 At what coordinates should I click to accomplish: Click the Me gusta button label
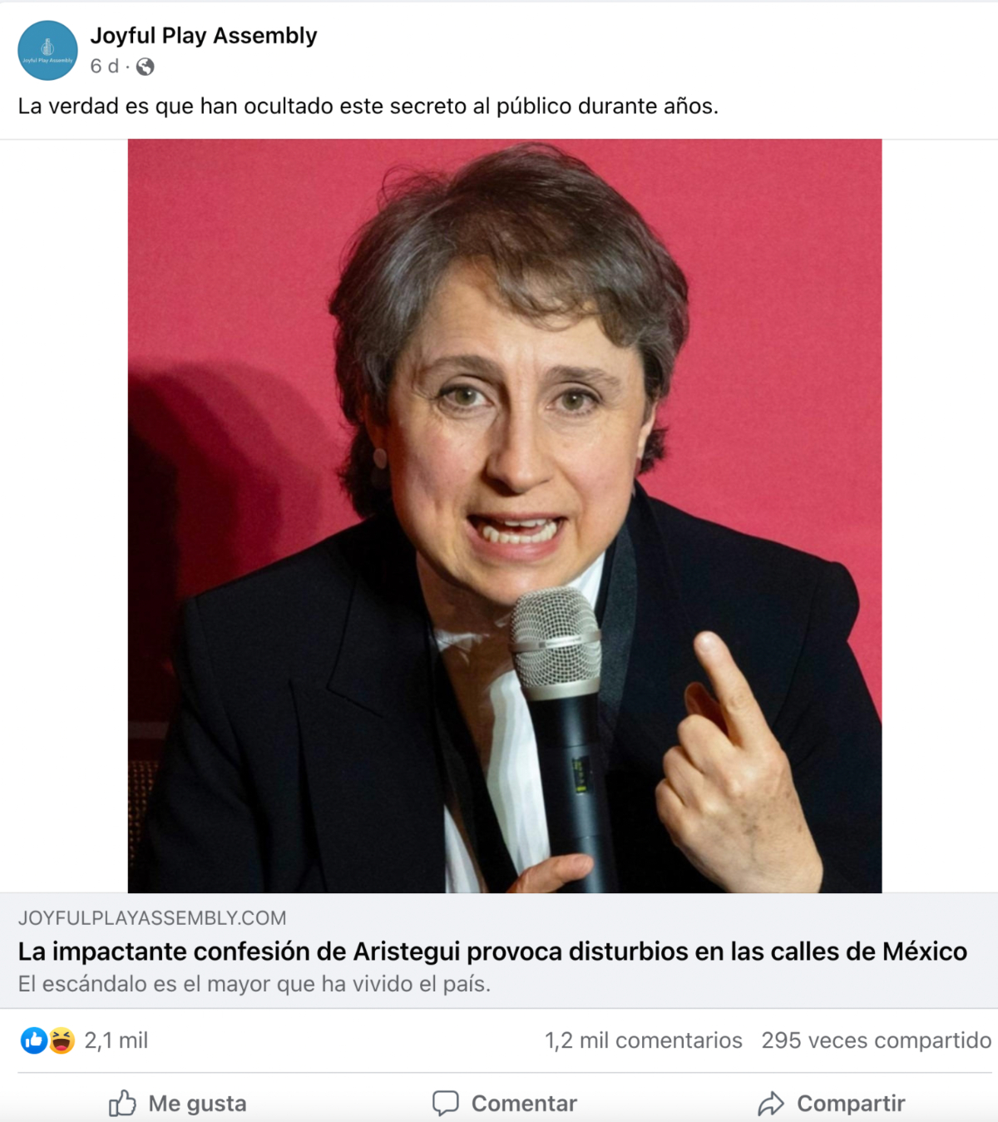click(x=197, y=1104)
